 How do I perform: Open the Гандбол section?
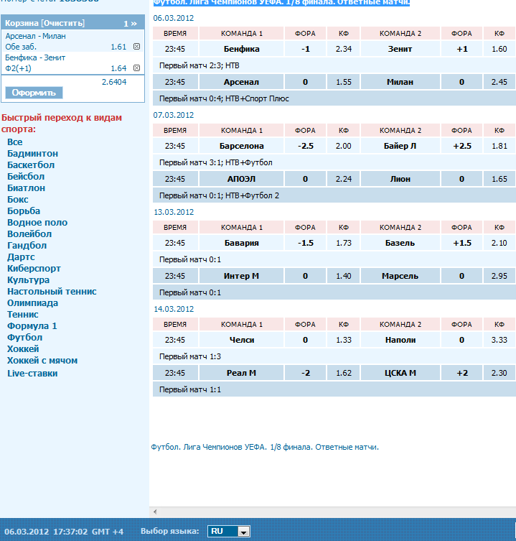tap(27, 245)
